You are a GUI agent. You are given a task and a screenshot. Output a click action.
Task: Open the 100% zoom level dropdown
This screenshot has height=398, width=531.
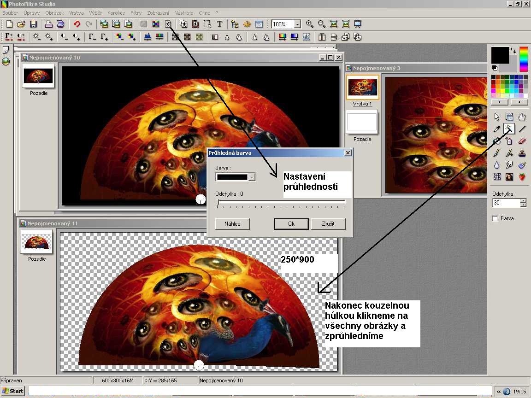pyautogui.click(x=297, y=24)
